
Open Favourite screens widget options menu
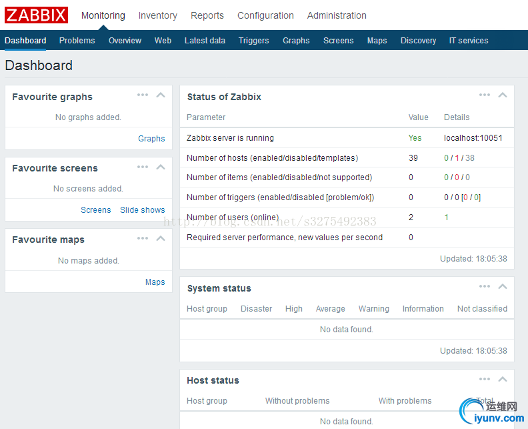pos(143,167)
